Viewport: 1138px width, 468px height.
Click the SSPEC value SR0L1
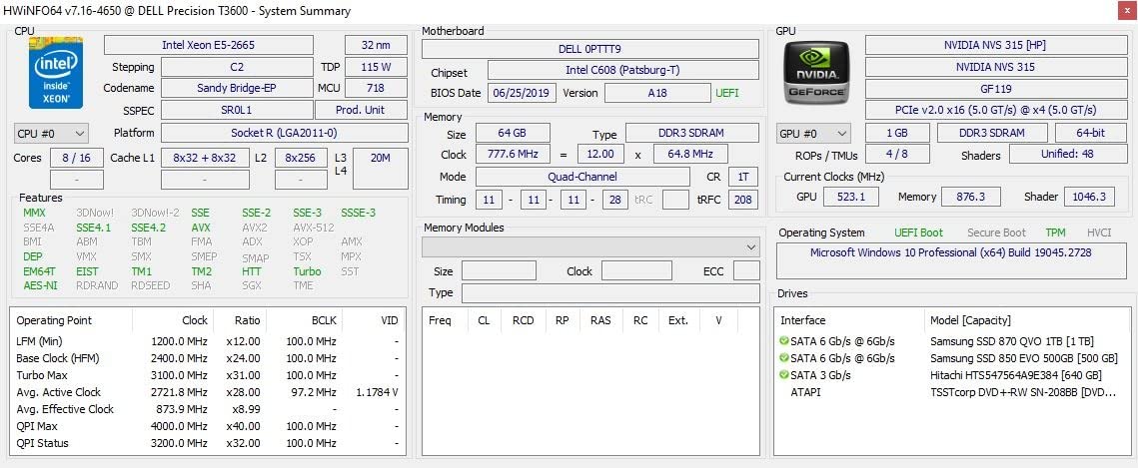[237, 110]
